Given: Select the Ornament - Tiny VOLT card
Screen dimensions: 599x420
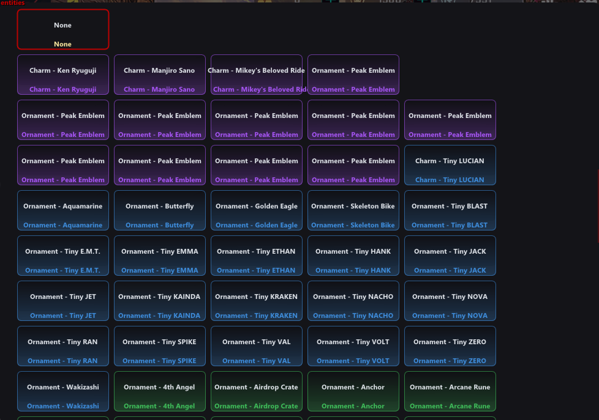Looking at the screenshot, I should coord(353,347).
